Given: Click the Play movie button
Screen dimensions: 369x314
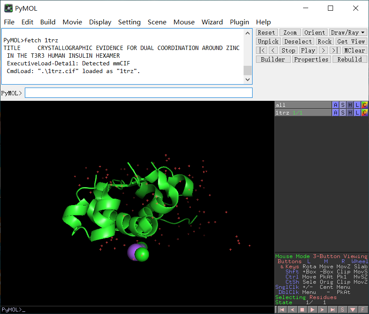Looking at the screenshot, I should [x=308, y=50].
